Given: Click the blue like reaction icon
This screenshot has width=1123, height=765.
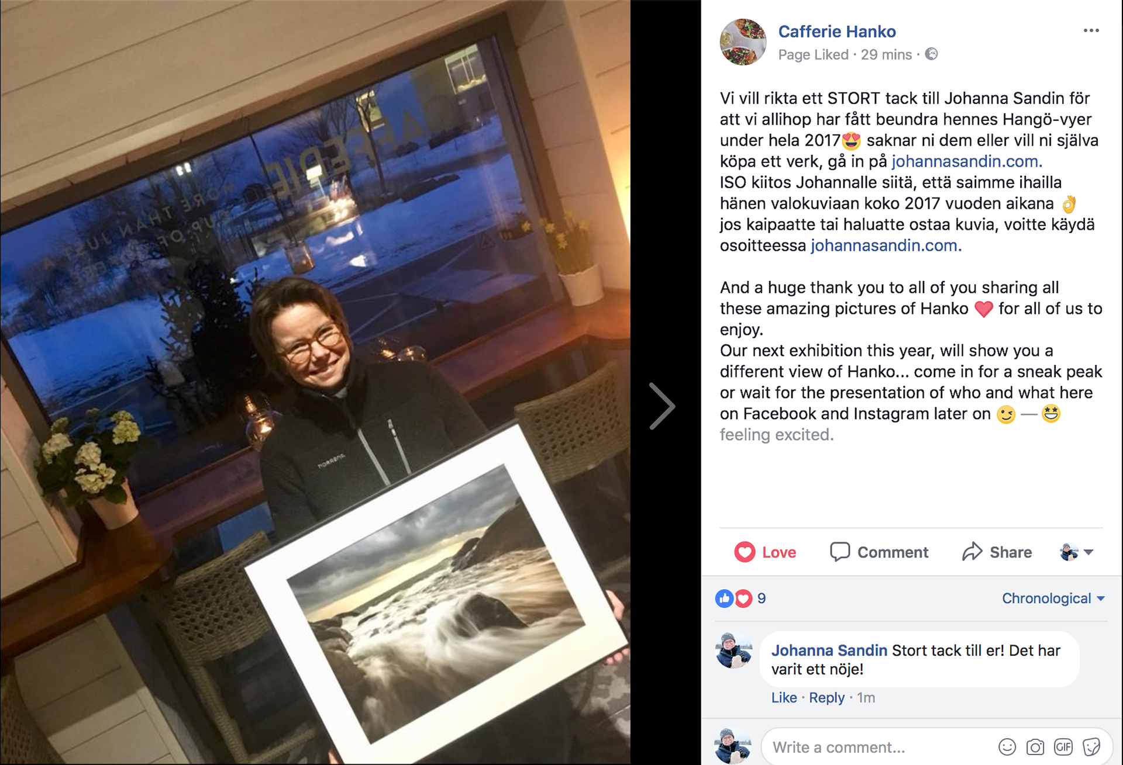Looking at the screenshot, I should coord(724,598).
